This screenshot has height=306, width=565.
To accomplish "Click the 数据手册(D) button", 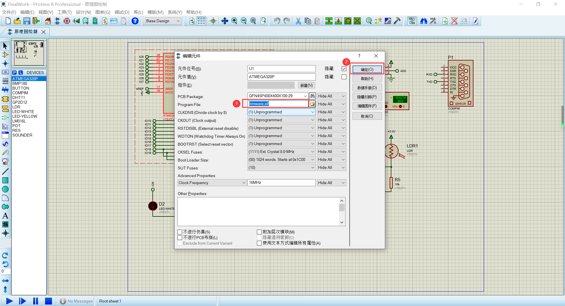I will [367, 88].
